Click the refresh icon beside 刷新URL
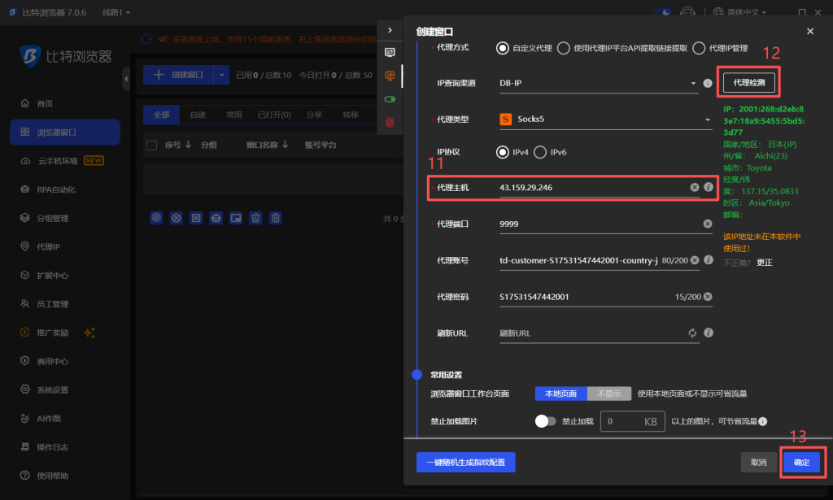Screen dimensions: 833x500 (693, 333)
